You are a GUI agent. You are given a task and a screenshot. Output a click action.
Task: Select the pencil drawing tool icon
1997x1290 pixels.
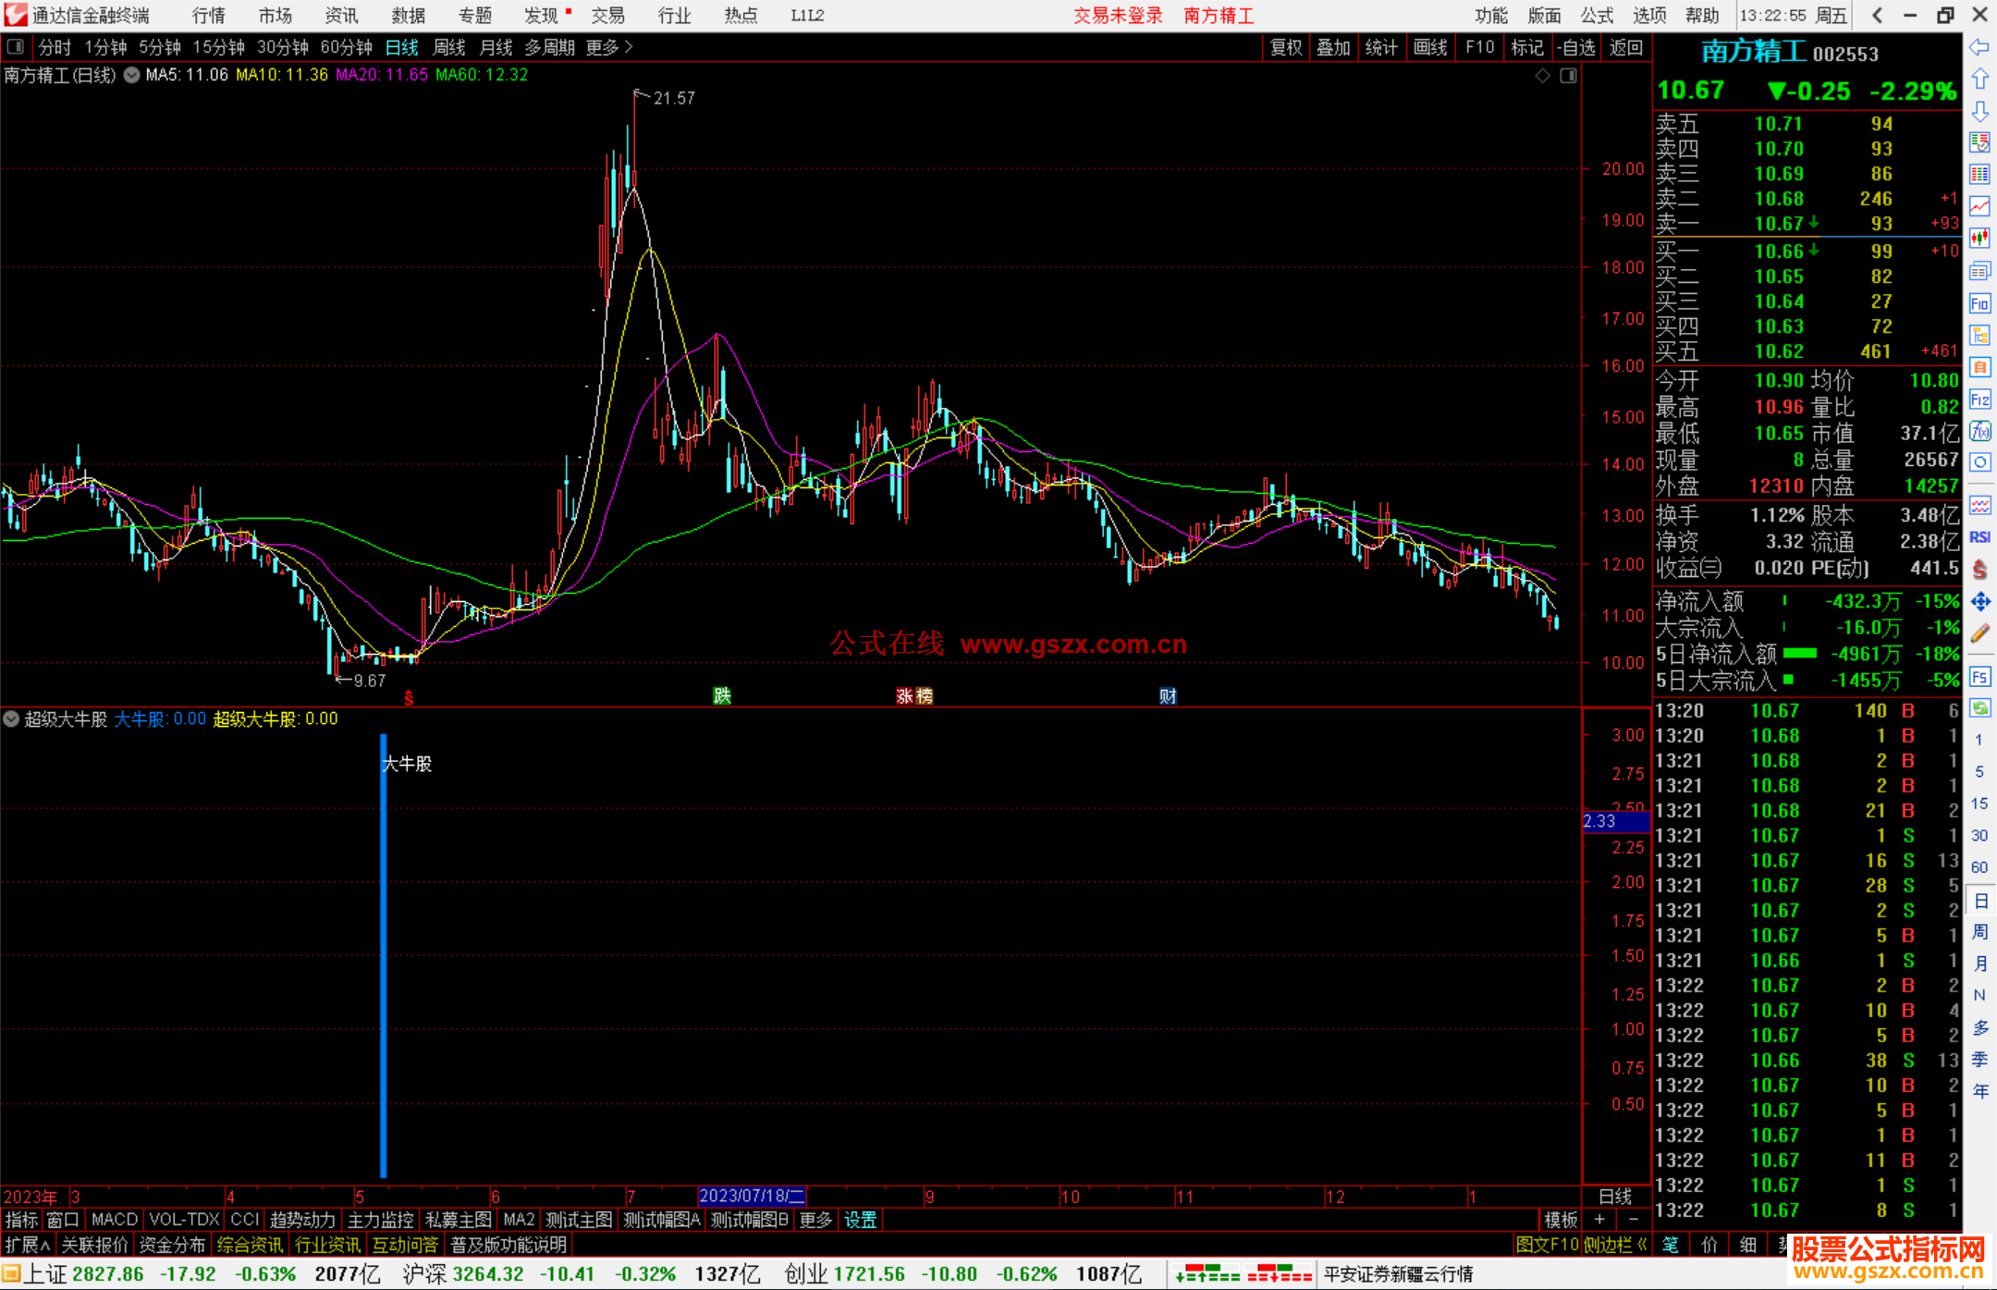(x=1979, y=633)
